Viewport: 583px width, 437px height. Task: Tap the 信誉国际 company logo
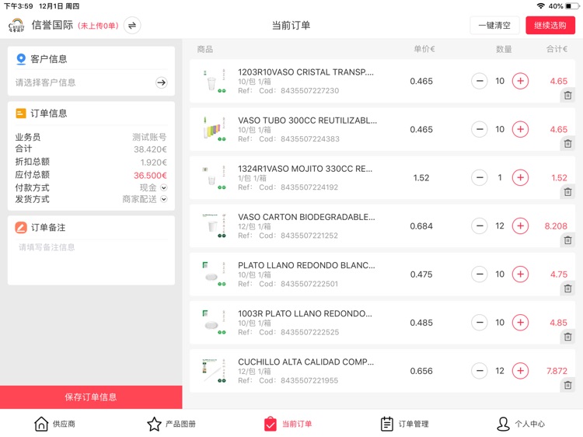16,26
